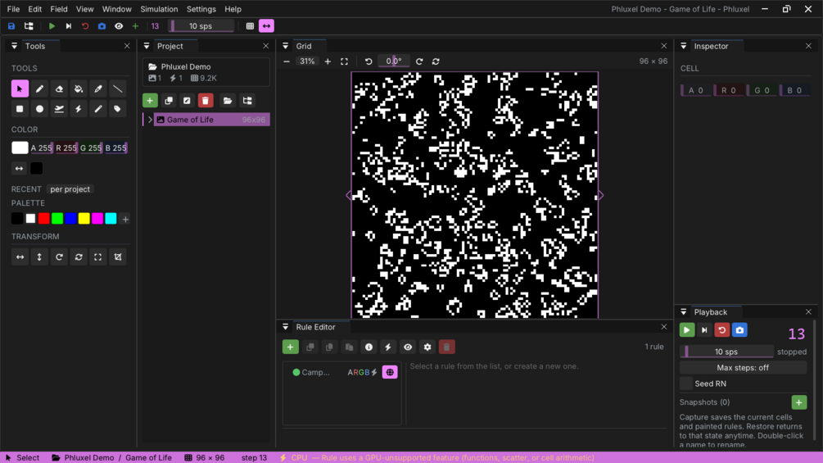Viewport: 823px width, 463px height.
Task: Expand the Game of Life tree row
Action: tap(150, 120)
